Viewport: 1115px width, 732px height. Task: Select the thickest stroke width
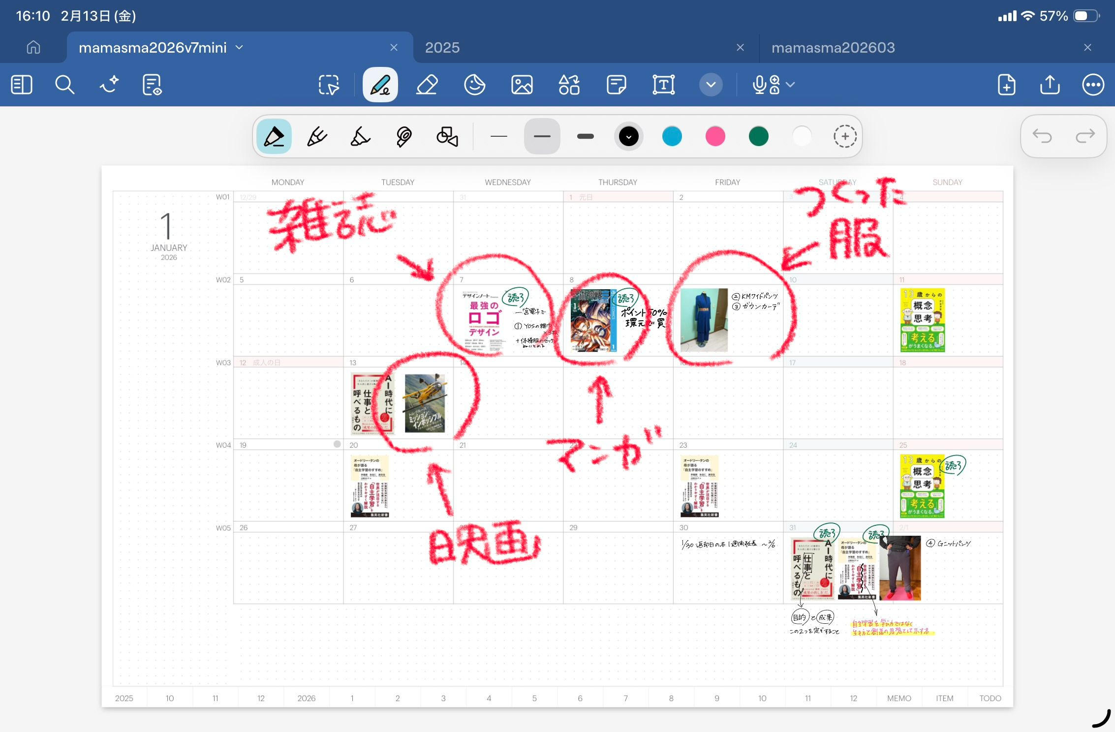(x=585, y=136)
